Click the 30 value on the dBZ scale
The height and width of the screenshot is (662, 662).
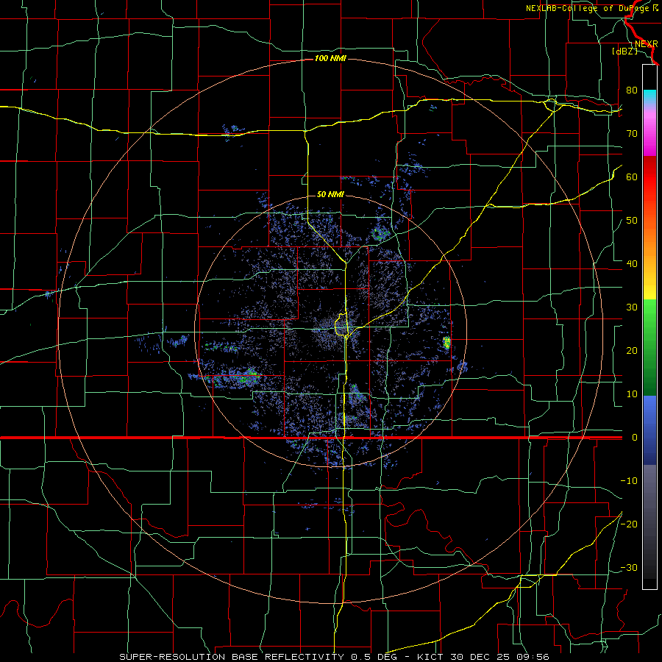pyautogui.click(x=632, y=307)
